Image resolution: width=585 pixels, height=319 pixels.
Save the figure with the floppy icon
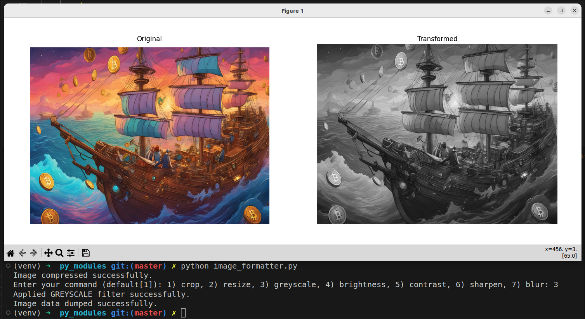(x=86, y=253)
